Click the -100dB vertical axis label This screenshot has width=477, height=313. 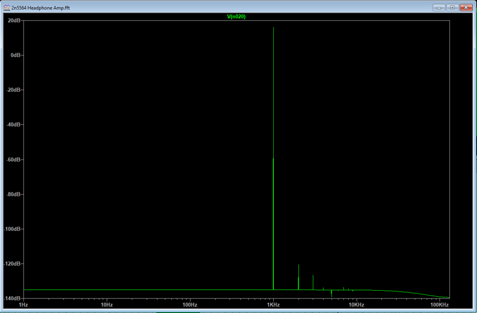click(x=12, y=229)
